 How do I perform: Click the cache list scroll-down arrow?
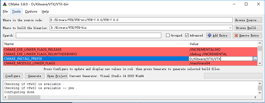click(x=260, y=63)
